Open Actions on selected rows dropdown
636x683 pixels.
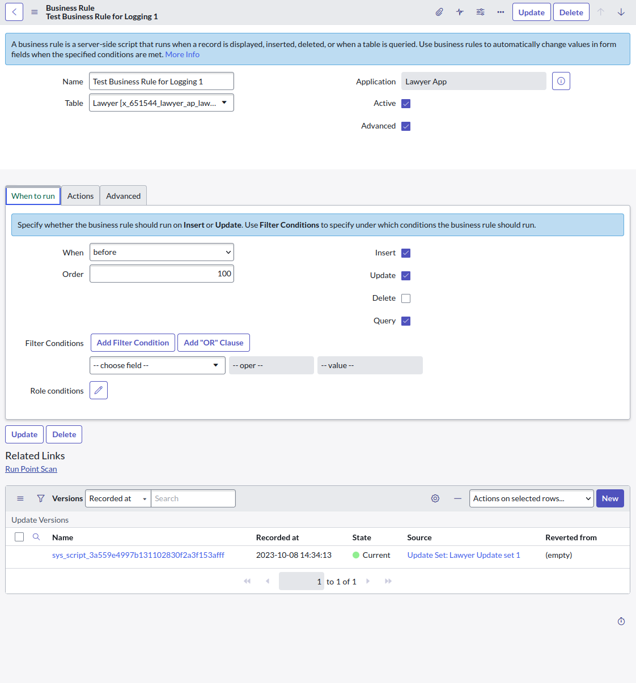532,498
